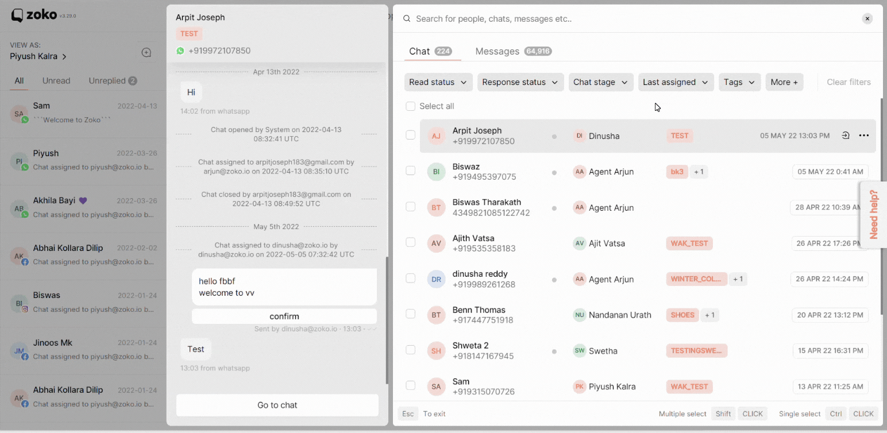Check the Benn Thomas row checkbox

click(410, 314)
